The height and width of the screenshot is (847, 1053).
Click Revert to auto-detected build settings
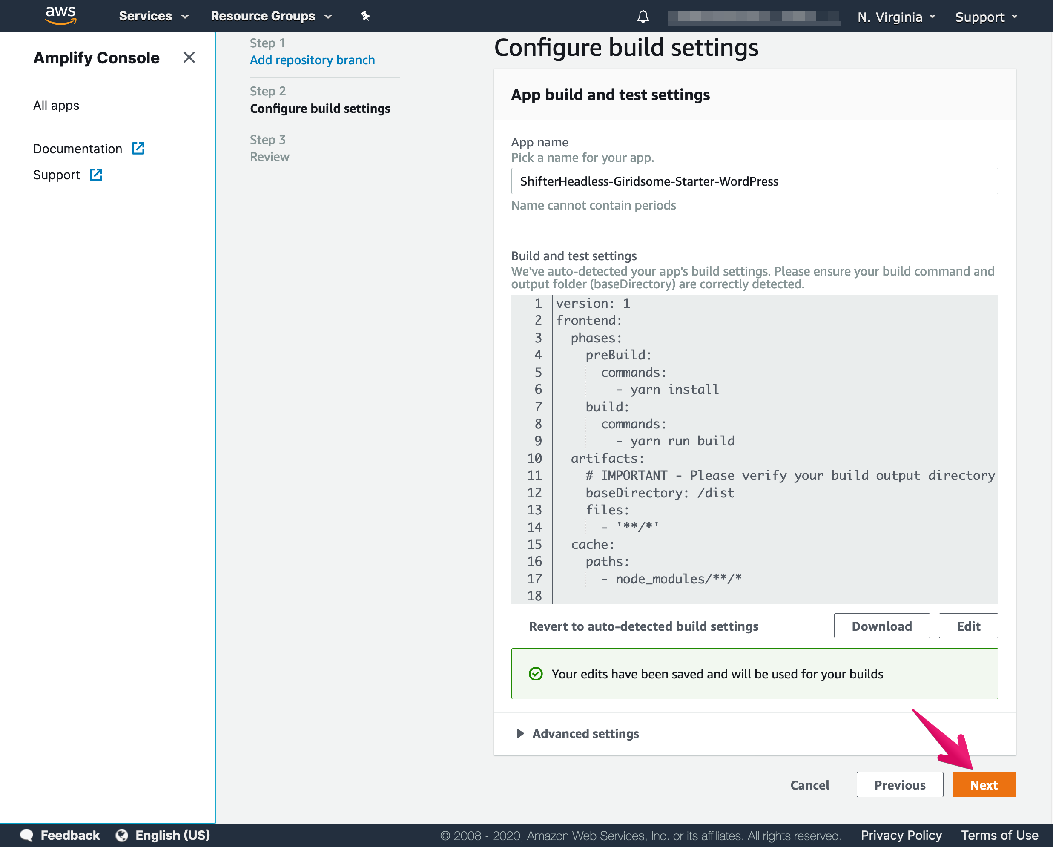(643, 626)
